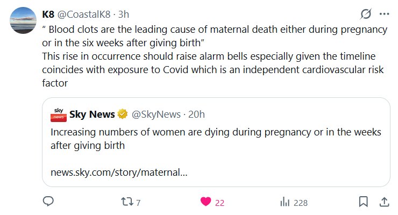Viewport: 398px width, 215px height.
Task: Click the reply speech bubble icon
Action: click(x=48, y=202)
